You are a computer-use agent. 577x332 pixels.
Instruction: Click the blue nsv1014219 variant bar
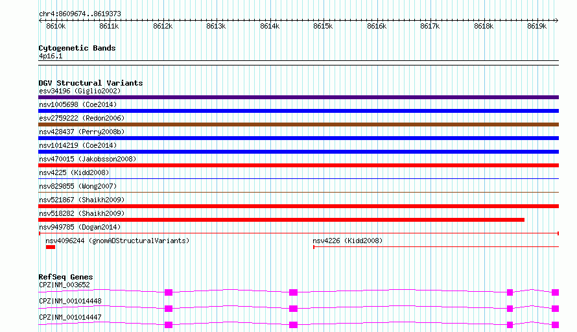(298, 152)
